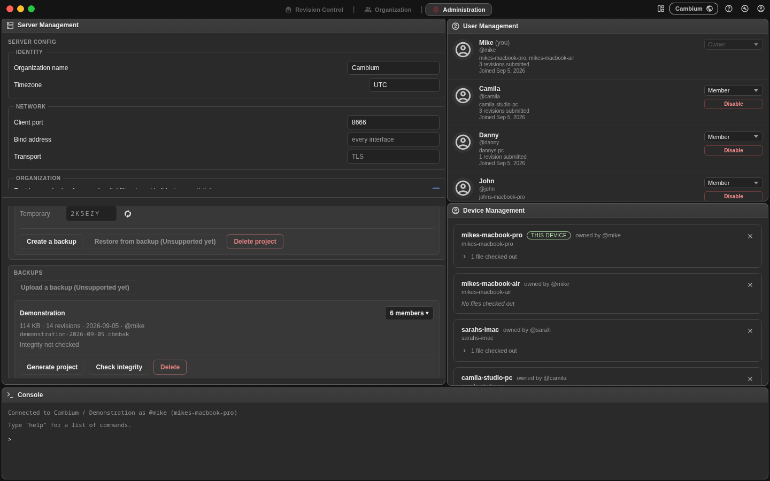Disable the user John
770x481 pixels.
point(733,196)
